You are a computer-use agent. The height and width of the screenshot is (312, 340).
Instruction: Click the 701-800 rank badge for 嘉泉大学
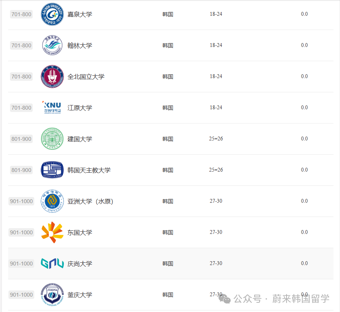pos(21,14)
